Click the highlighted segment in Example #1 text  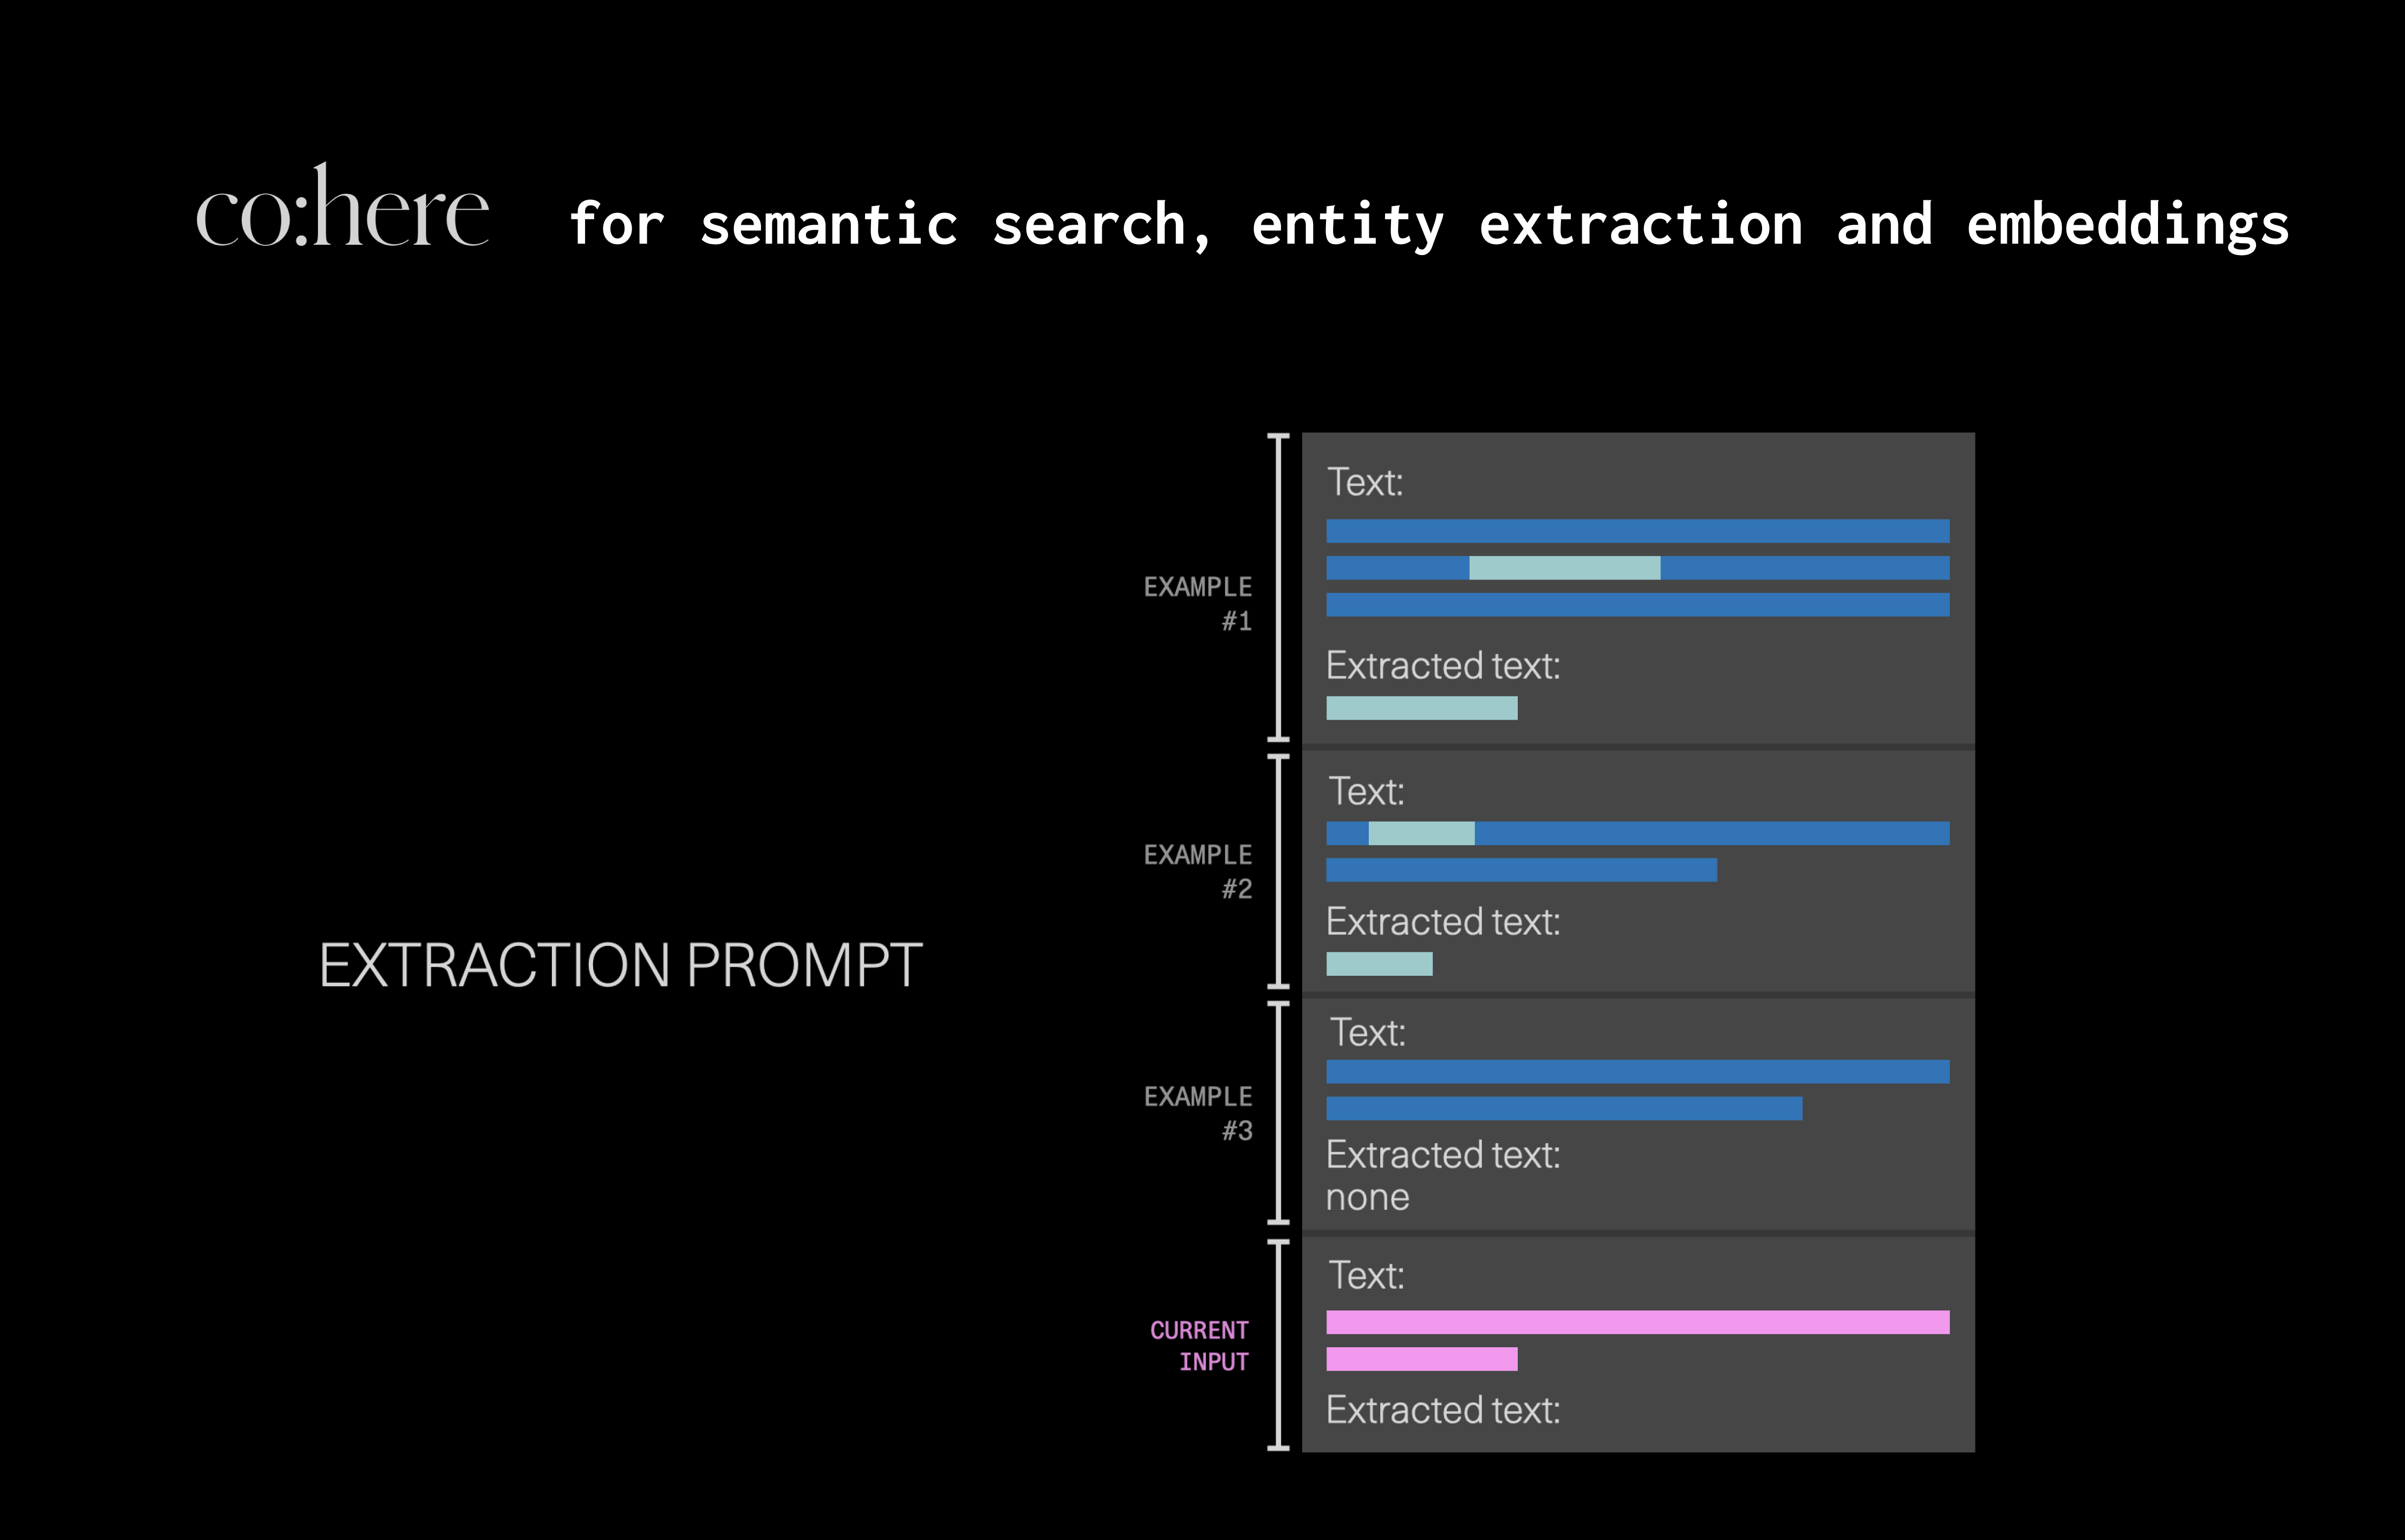pyautogui.click(x=1564, y=568)
